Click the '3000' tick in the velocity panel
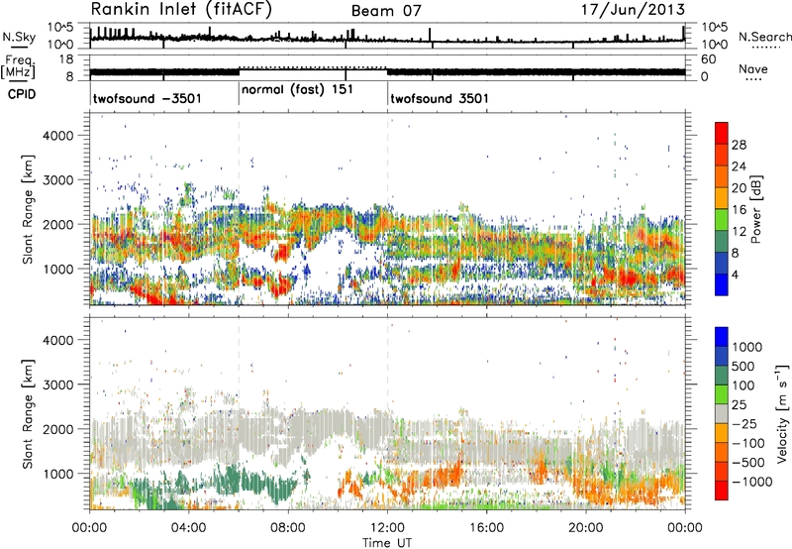Image resolution: width=792 pixels, height=549 pixels. (x=57, y=384)
